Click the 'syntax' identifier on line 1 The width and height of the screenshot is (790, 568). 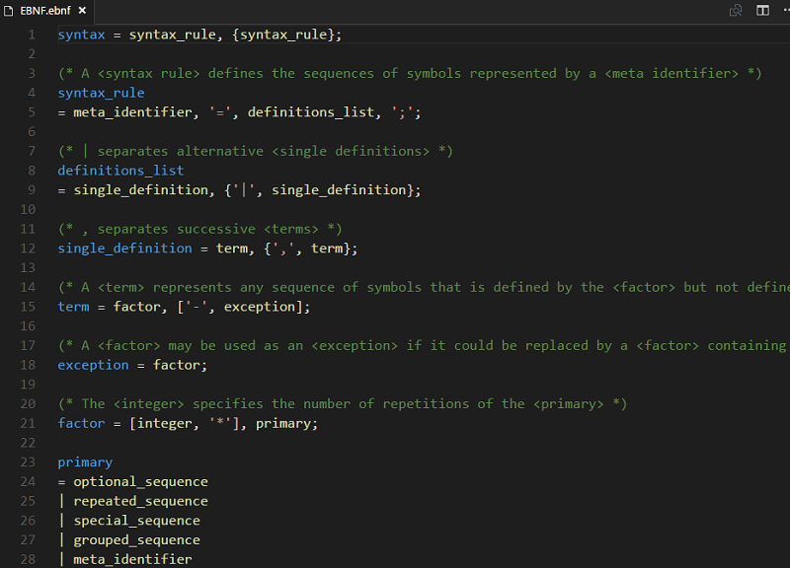81,35
